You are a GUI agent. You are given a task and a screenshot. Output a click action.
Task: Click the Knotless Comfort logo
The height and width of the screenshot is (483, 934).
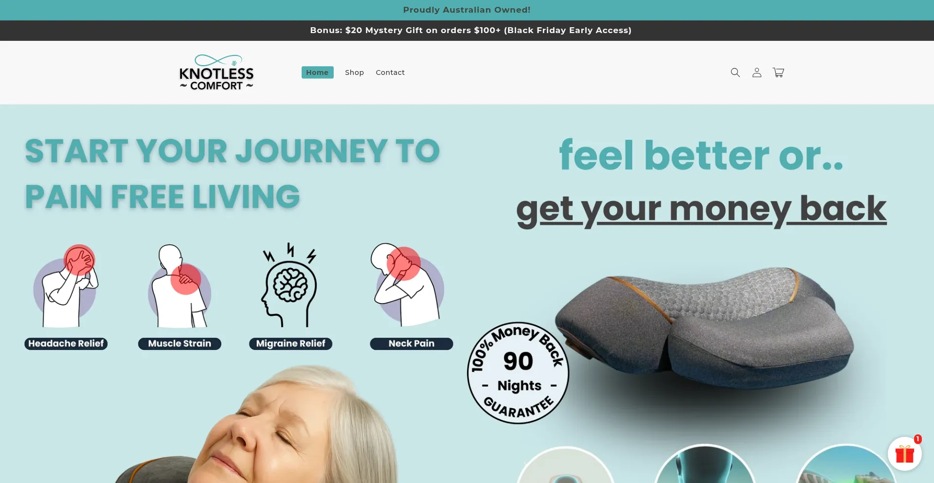[x=216, y=72]
